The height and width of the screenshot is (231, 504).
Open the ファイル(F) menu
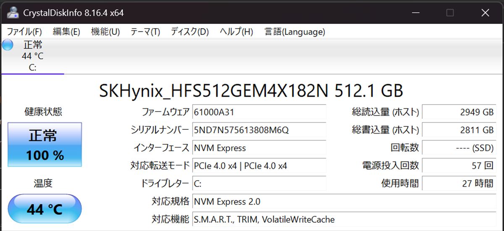24,31
